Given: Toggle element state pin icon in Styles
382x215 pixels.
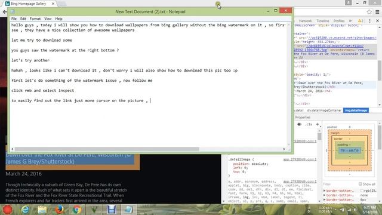Looking at the screenshot, I should tap(300, 124).
